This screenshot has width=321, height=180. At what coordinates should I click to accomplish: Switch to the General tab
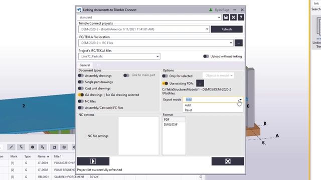point(85,65)
